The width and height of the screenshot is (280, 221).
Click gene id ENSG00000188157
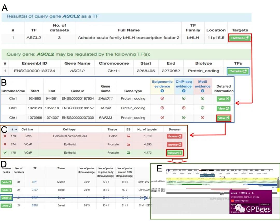coord(78,108)
